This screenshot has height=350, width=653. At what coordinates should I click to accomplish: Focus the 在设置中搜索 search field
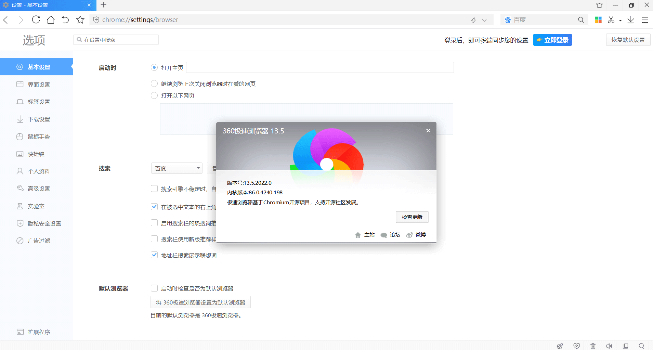click(116, 40)
